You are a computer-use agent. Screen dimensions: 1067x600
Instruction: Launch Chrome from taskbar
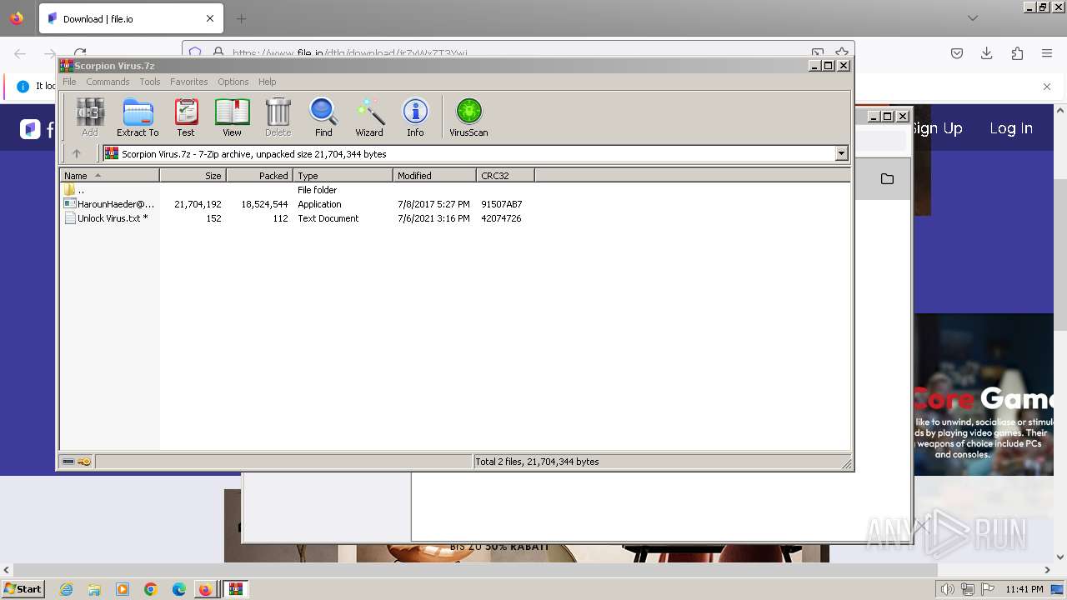pos(151,589)
